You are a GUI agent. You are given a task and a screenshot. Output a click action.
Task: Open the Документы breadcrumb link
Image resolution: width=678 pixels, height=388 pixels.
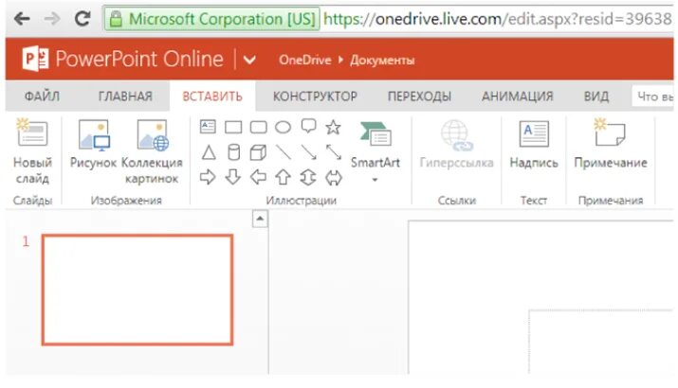tap(382, 60)
